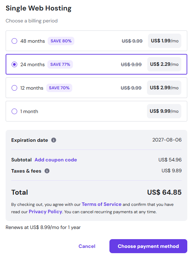Select the 1 month radio button
This screenshot has width=195, height=257.
click(x=14, y=111)
